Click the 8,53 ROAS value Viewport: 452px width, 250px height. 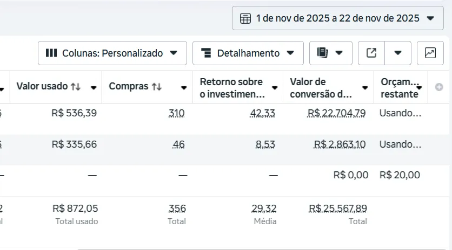click(x=266, y=144)
